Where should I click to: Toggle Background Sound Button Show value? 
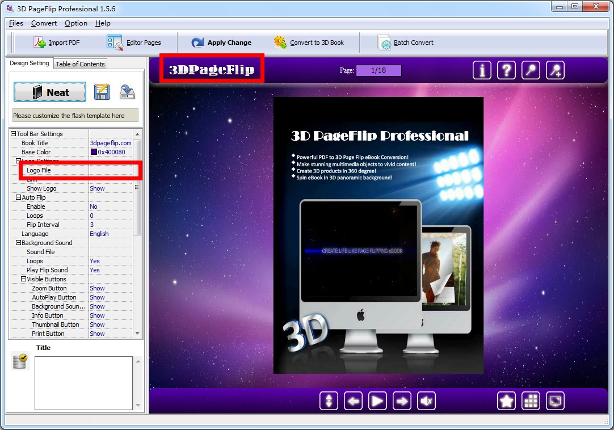click(x=111, y=306)
